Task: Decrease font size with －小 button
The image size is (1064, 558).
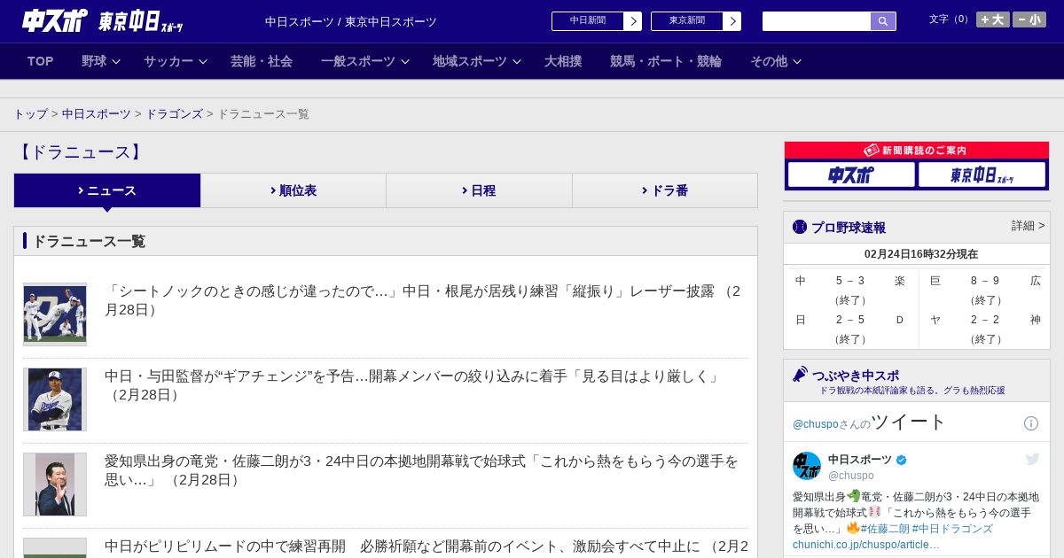Action: coord(1029,19)
